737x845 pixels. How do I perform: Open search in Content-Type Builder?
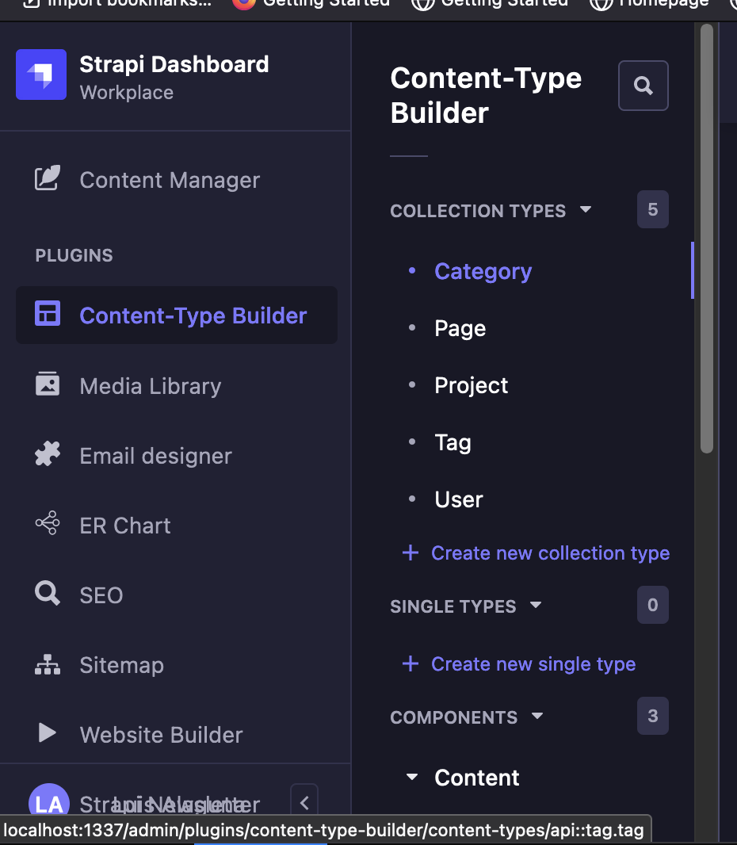[643, 86]
